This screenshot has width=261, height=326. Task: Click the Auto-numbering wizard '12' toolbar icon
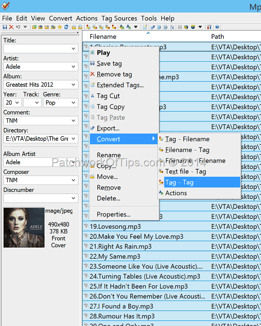coord(172,27)
